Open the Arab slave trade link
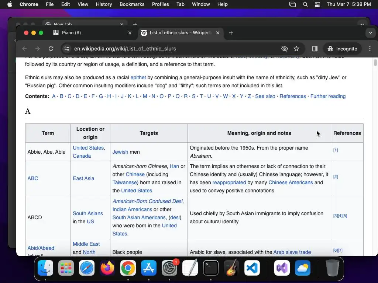Screen dimensions: 378x283 pyautogui.click(x=292, y=252)
